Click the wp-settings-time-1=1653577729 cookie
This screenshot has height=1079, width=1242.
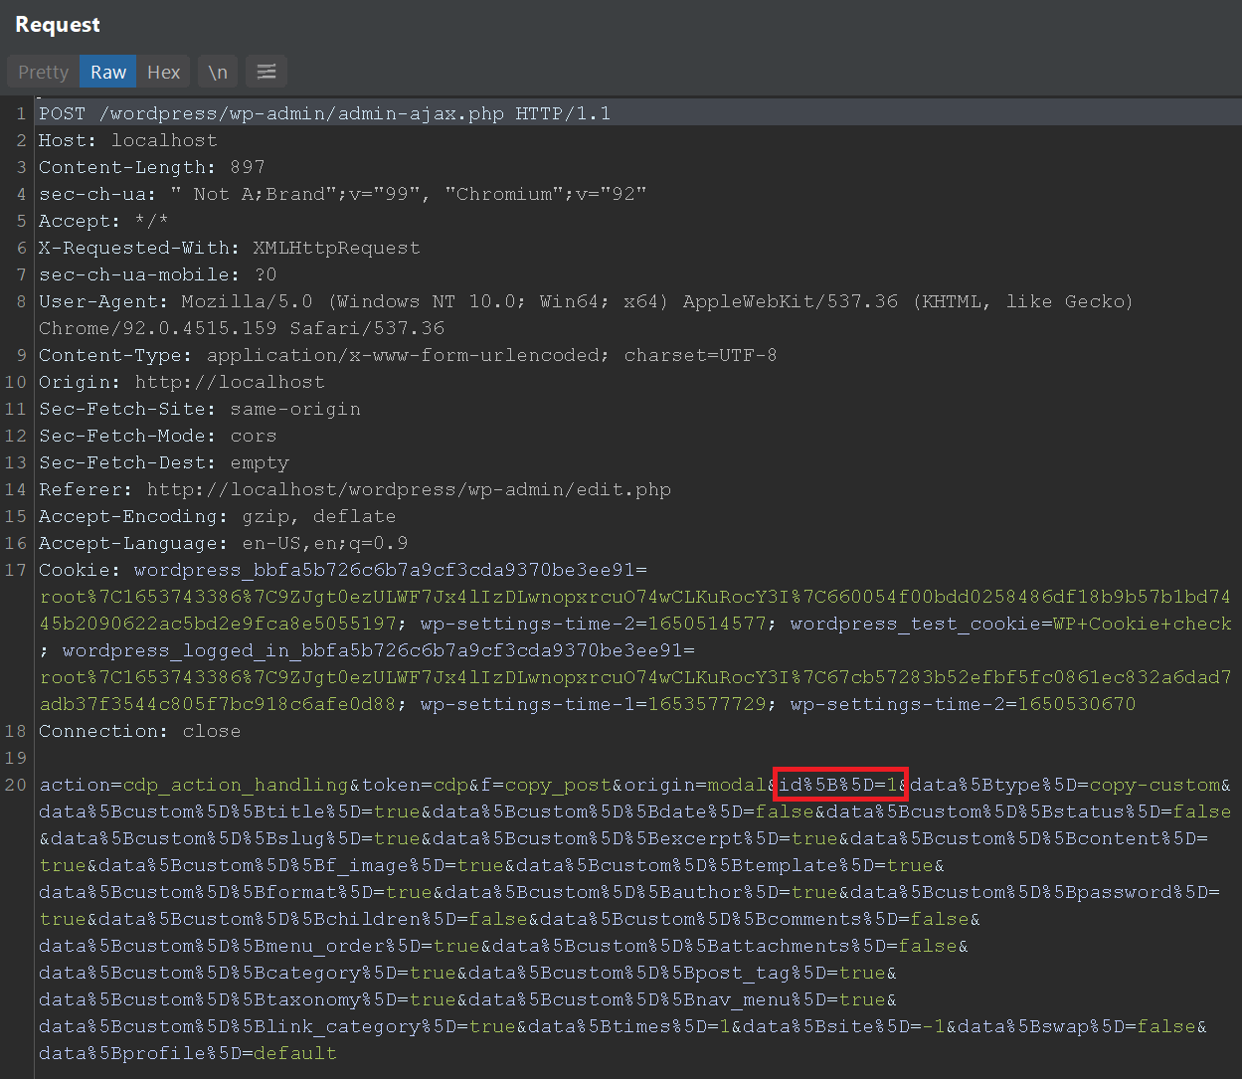[593, 704]
